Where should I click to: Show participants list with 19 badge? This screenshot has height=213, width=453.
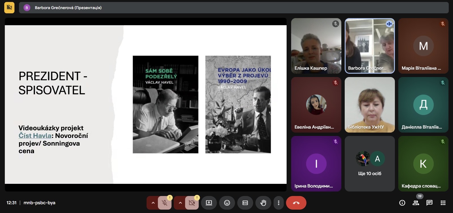pos(416,203)
